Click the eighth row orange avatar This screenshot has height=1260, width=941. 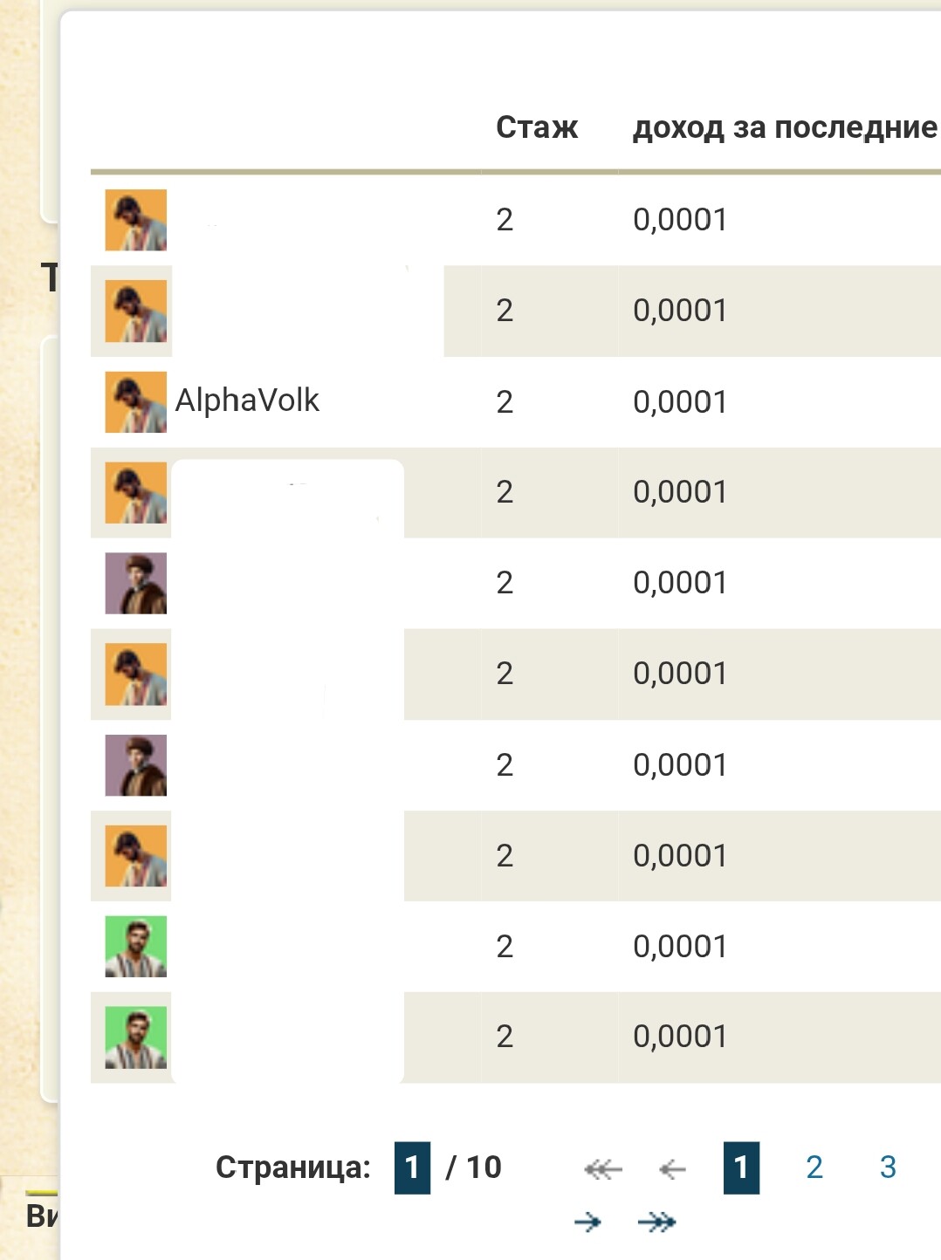(136, 856)
